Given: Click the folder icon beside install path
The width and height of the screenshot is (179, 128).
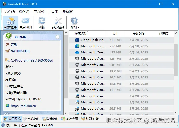Looking at the screenshot, I should tap(7, 60).
